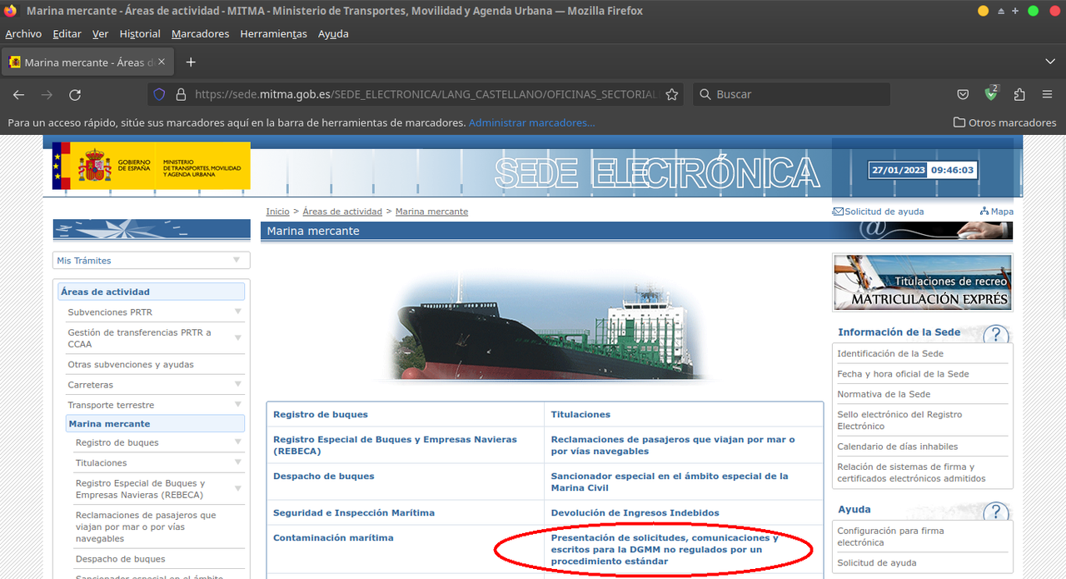Open Registro de buques in the main table
The image size is (1066, 579).
click(x=321, y=414)
